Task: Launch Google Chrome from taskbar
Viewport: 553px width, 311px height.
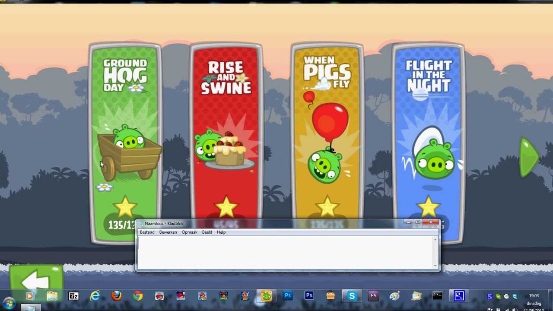Action: tap(138, 296)
